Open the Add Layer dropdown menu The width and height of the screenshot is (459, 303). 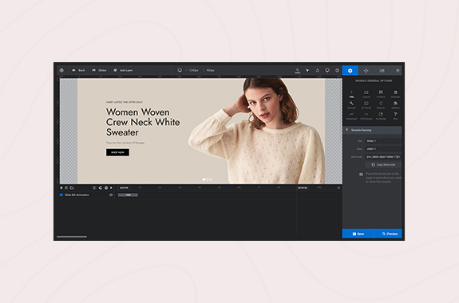point(123,70)
